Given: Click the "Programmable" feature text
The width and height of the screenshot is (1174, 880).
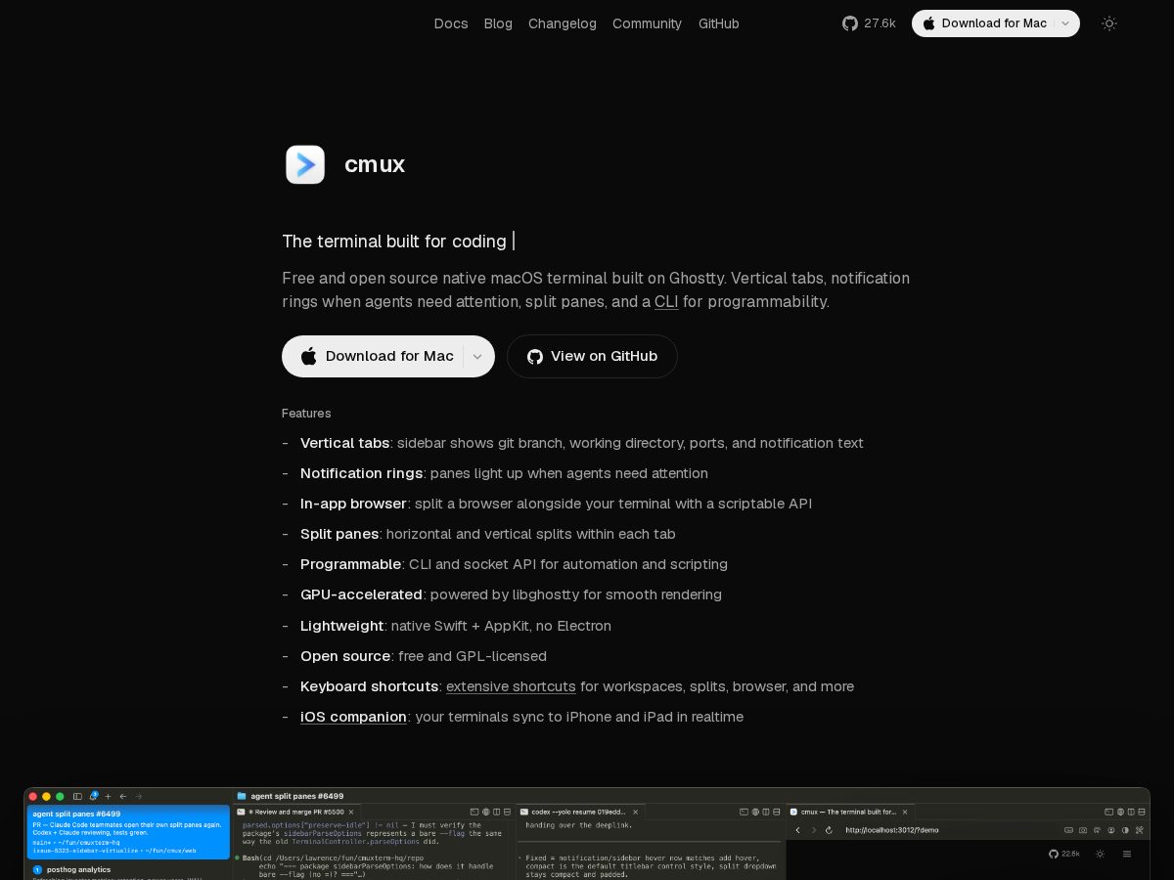Looking at the screenshot, I should 351,564.
